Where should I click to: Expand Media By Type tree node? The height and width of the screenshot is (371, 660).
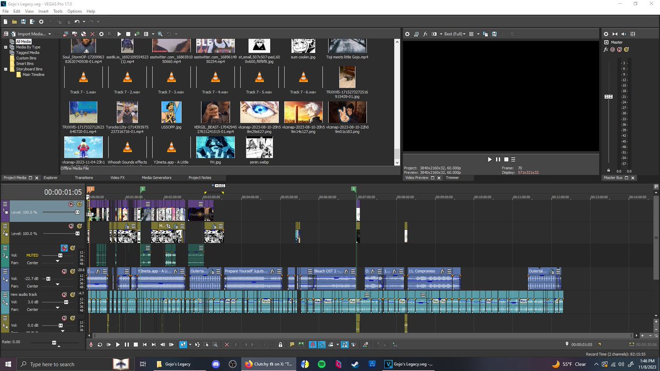(x=6, y=47)
